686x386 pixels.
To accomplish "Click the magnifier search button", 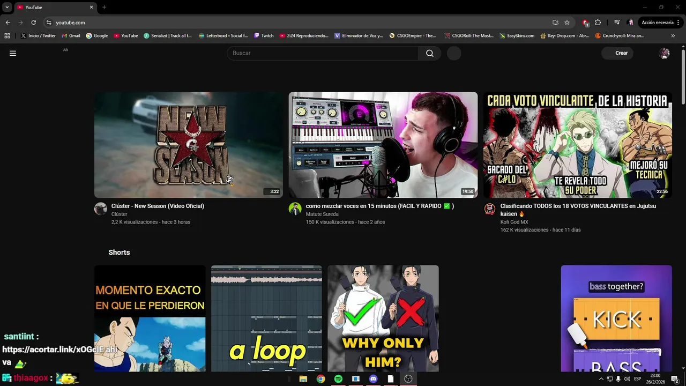I will 430,53.
